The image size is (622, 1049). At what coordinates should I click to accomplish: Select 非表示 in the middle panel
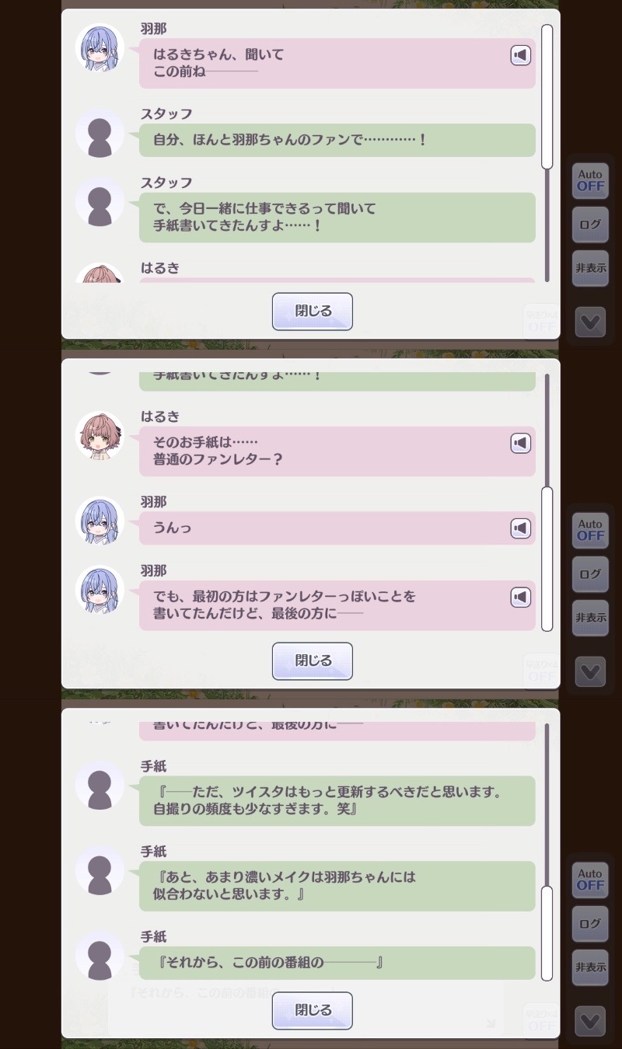590,618
